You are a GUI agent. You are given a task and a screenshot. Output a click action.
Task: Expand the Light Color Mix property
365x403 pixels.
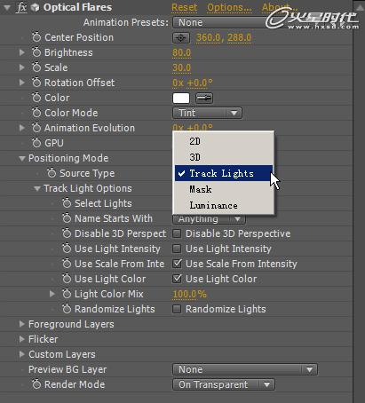[52, 294]
